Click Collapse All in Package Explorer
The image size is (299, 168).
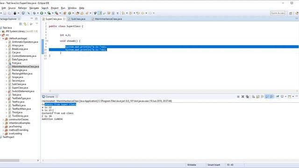[21, 24]
